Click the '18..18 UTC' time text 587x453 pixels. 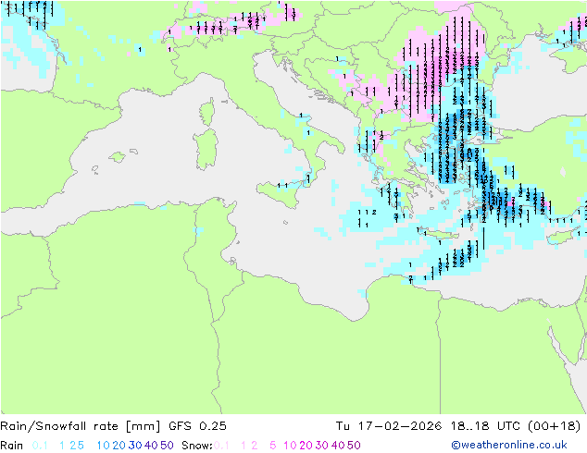tap(485, 426)
